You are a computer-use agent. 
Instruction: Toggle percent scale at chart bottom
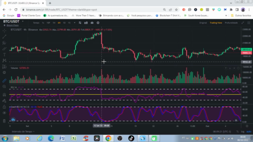237,132
